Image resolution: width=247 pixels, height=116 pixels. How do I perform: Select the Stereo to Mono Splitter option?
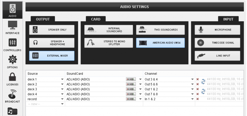109,43
